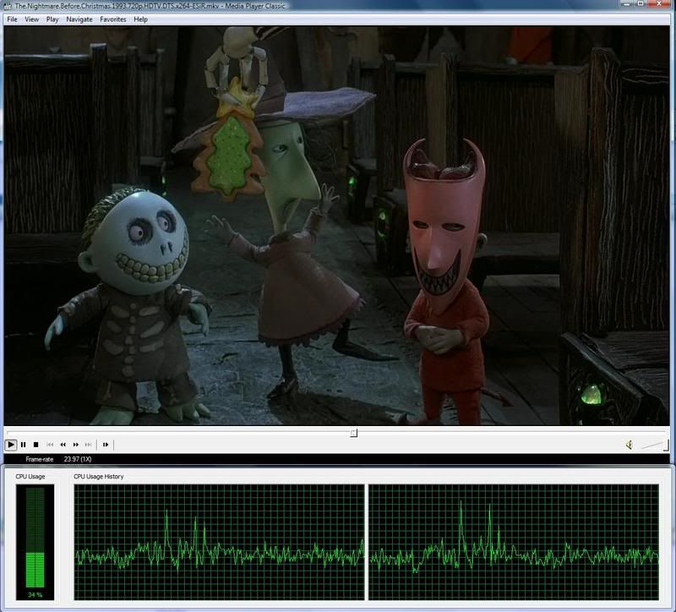The image size is (676, 612).
Task: Advance one frame with the Step button
Action: [x=106, y=445]
